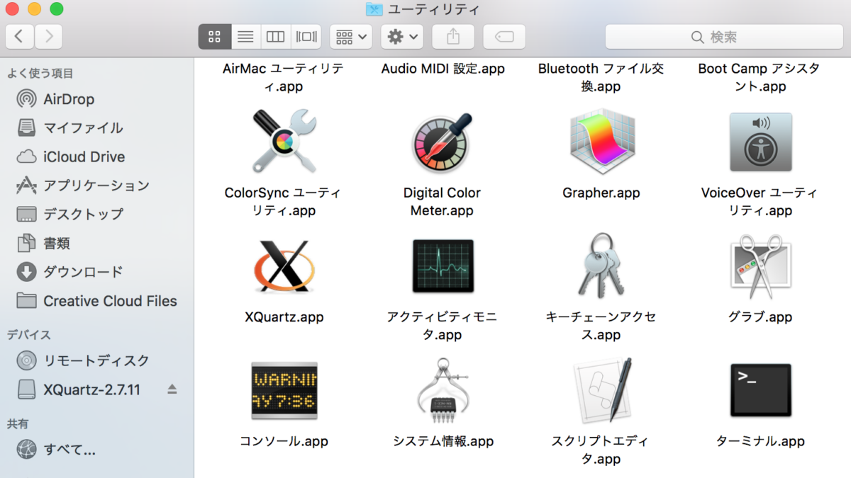The image size is (851, 478).
Task: Click the VoiceOver ユーティリティ.app name label
Action: (x=760, y=201)
